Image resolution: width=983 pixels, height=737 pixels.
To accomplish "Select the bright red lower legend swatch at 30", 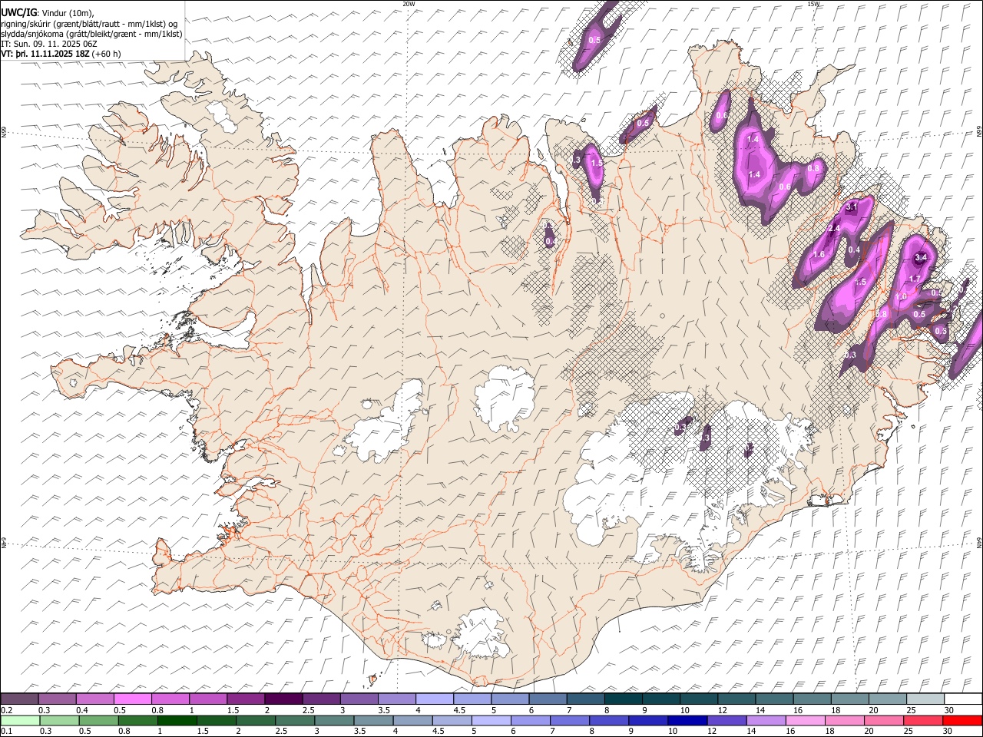I will pyautogui.click(x=962, y=720).
